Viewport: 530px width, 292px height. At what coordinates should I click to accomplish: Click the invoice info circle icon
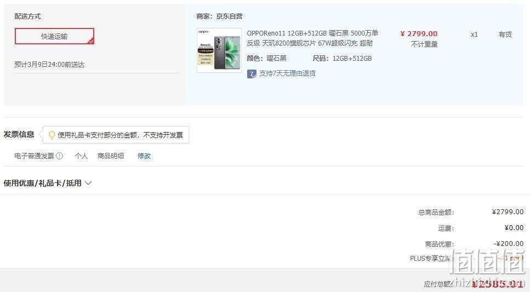pos(60,156)
